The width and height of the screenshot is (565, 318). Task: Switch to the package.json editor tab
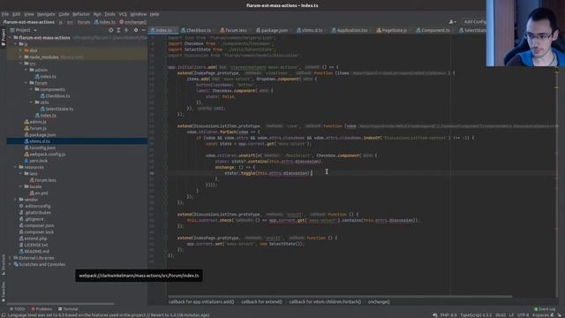(x=272, y=30)
